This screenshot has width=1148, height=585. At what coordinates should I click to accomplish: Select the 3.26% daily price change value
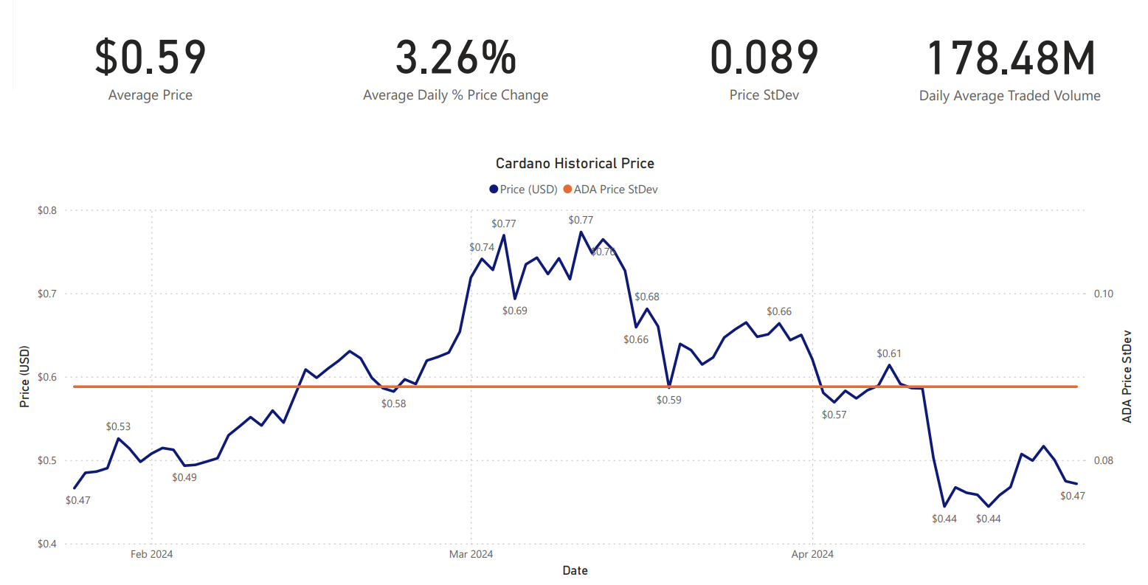[455, 58]
